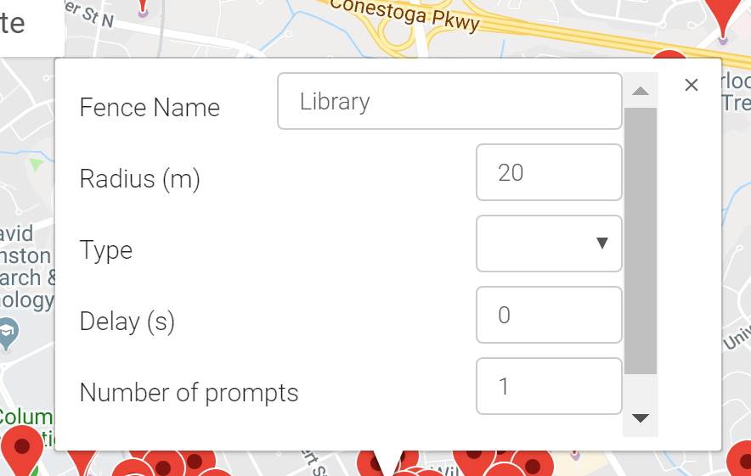Click the scrollbar down arrow
751x476 pixels.
[641, 418]
